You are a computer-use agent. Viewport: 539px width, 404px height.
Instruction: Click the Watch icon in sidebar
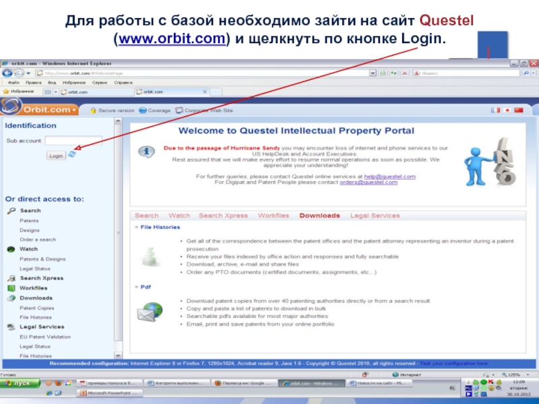pyautogui.click(x=11, y=249)
